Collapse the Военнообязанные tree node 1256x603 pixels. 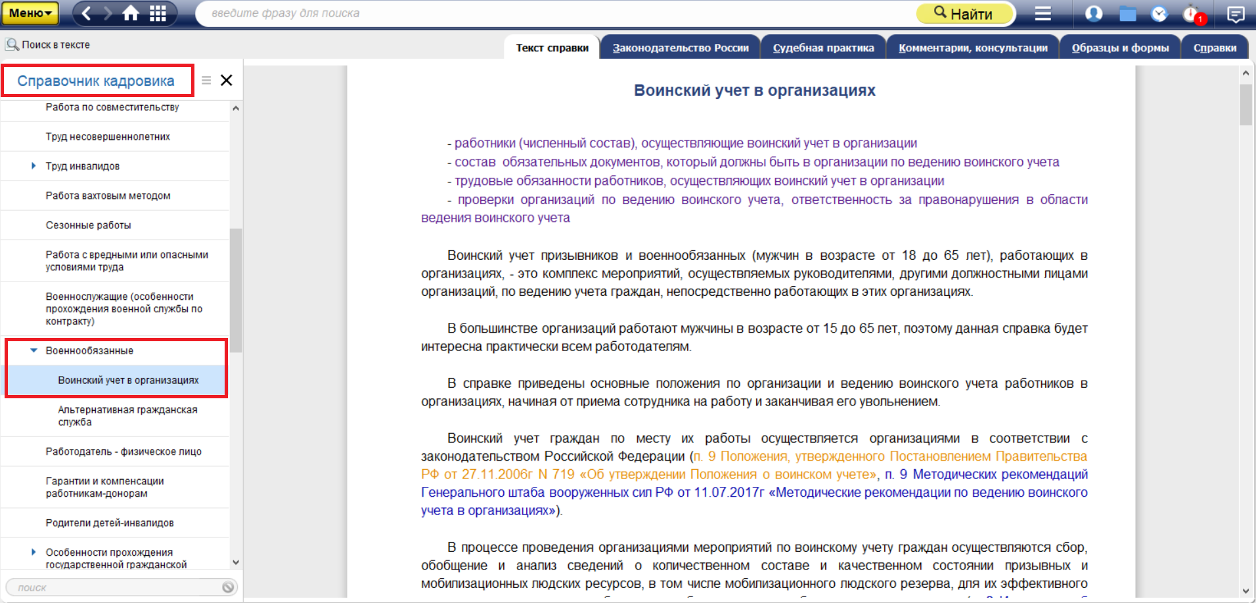tap(34, 350)
